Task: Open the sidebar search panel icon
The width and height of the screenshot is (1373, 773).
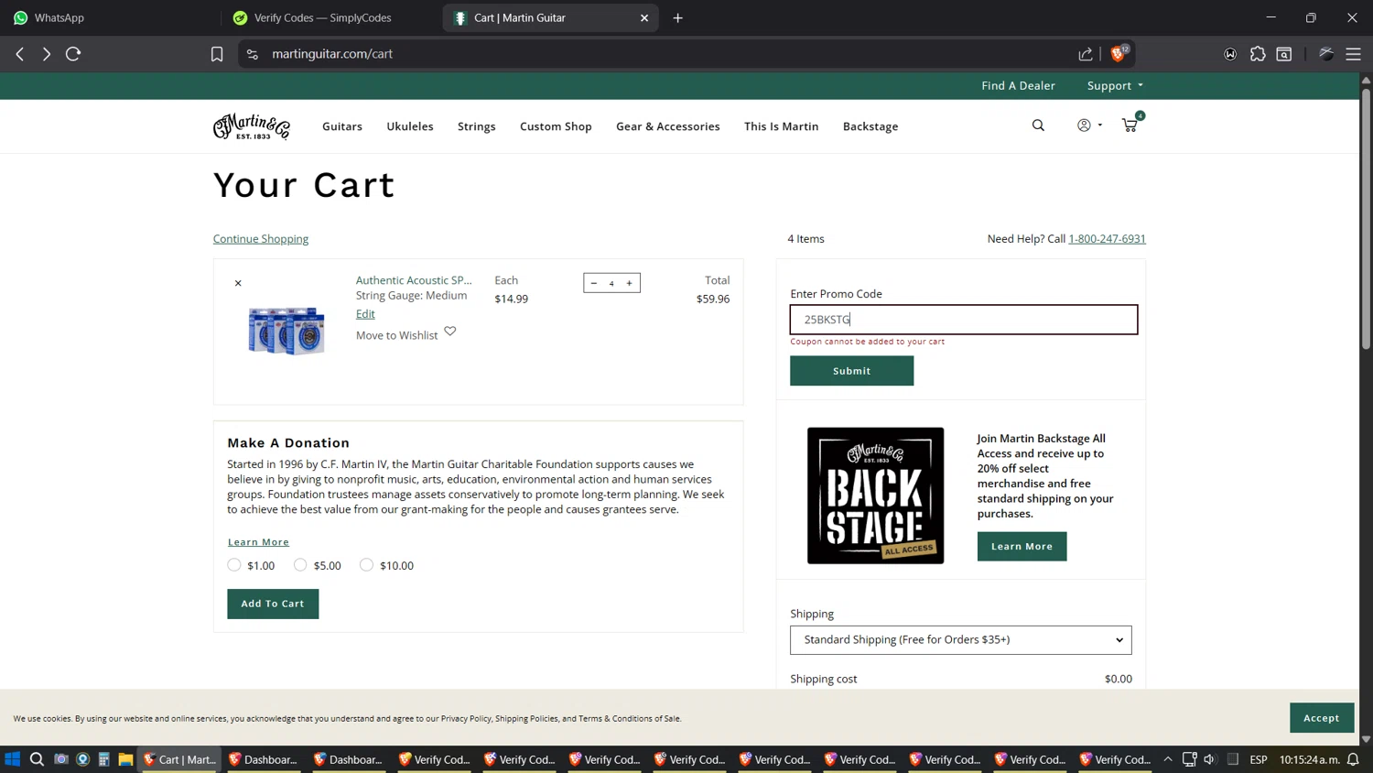Action: click(x=1284, y=54)
